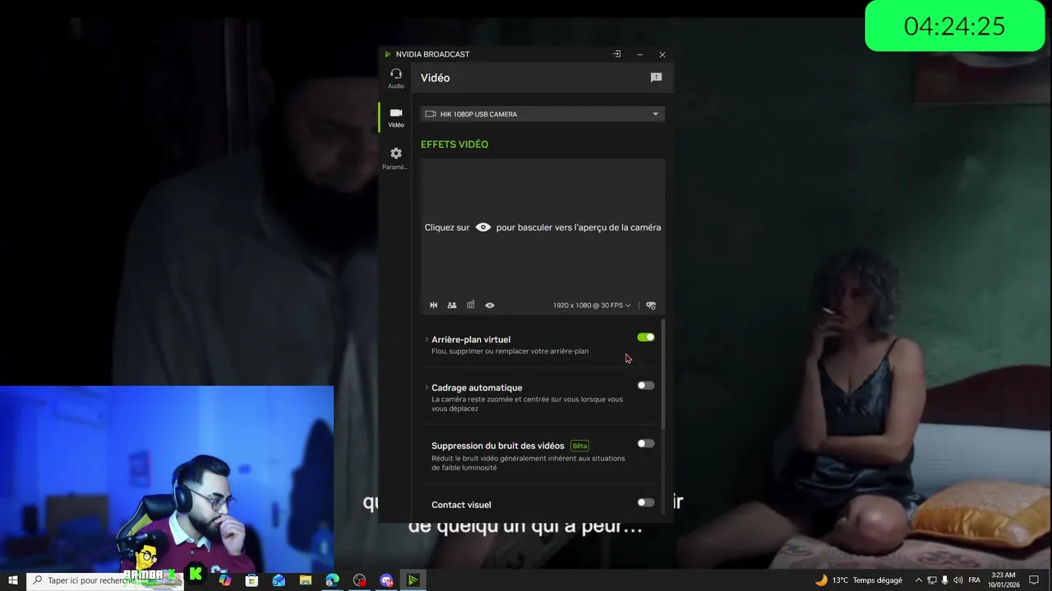Open the Audio section in the sidebar
The width and height of the screenshot is (1052, 591).
tap(396, 78)
